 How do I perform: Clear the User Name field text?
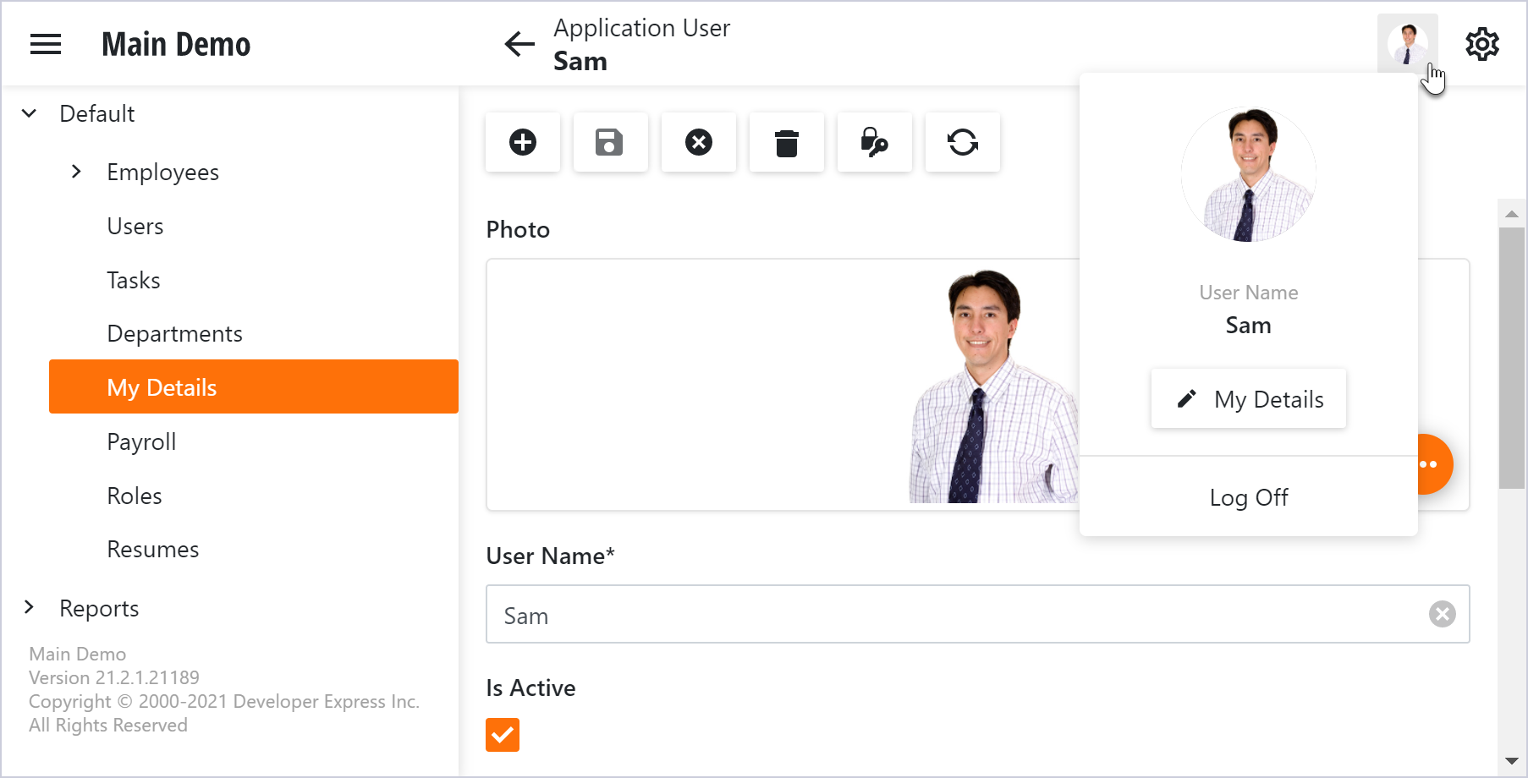[x=1442, y=614]
